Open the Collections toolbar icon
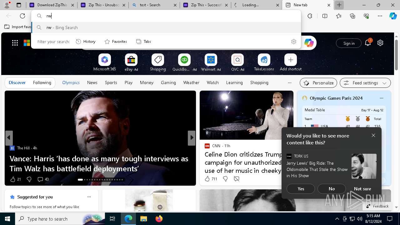Image resolution: width=400 pixels, height=225 pixels. (352, 16)
